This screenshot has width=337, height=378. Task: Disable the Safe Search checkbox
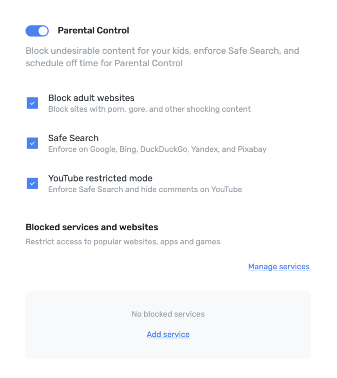click(32, 143)
